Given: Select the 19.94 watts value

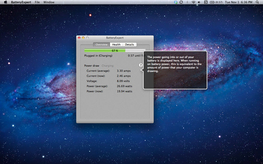Looking at the screenshot, I should click(125, 92).
